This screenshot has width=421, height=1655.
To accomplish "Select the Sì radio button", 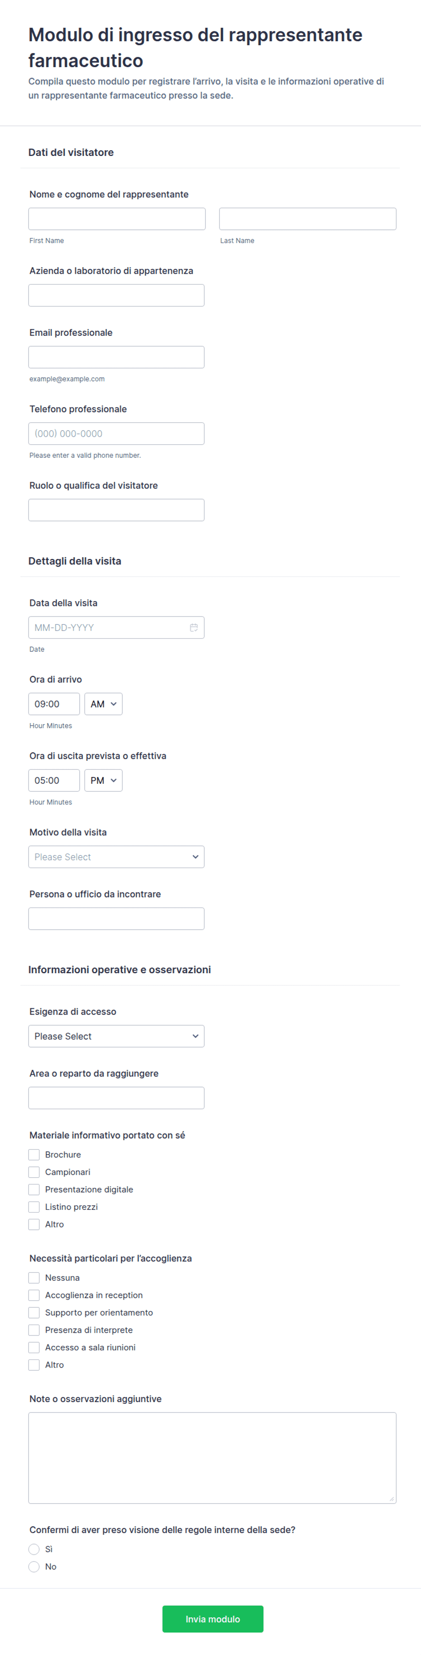I will [34, 1549].
